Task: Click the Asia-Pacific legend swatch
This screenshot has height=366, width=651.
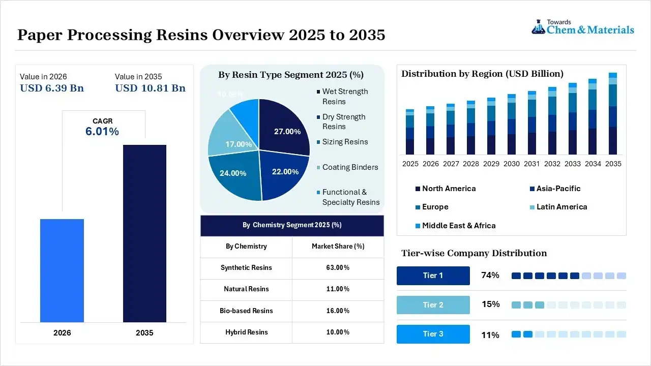Action: pos(532,189)
